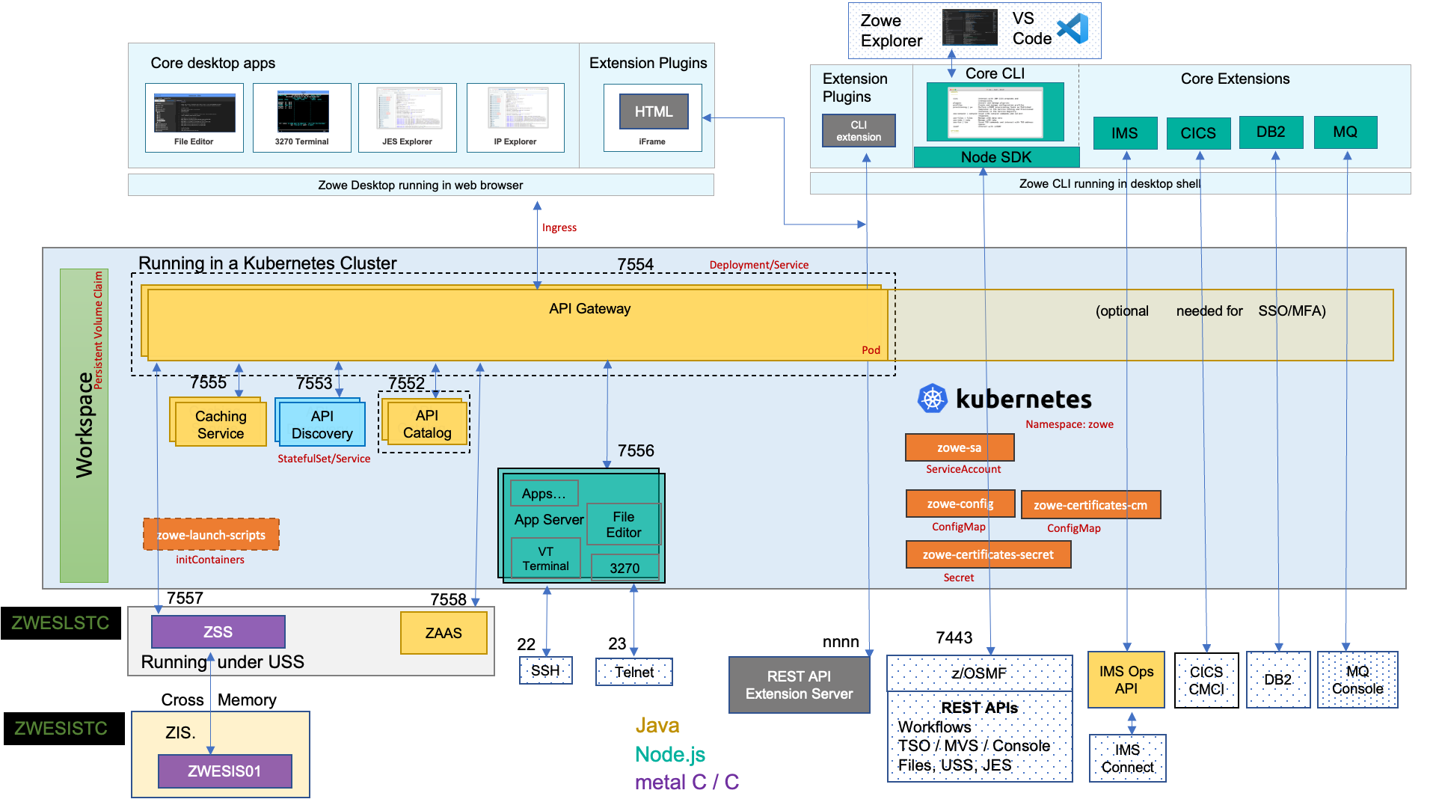Image resolution: width=1436 pixels, height=808 pixels.
Task: Click the DB2 core extension box
Action: pyautogui.click(x=1271, y=132)
